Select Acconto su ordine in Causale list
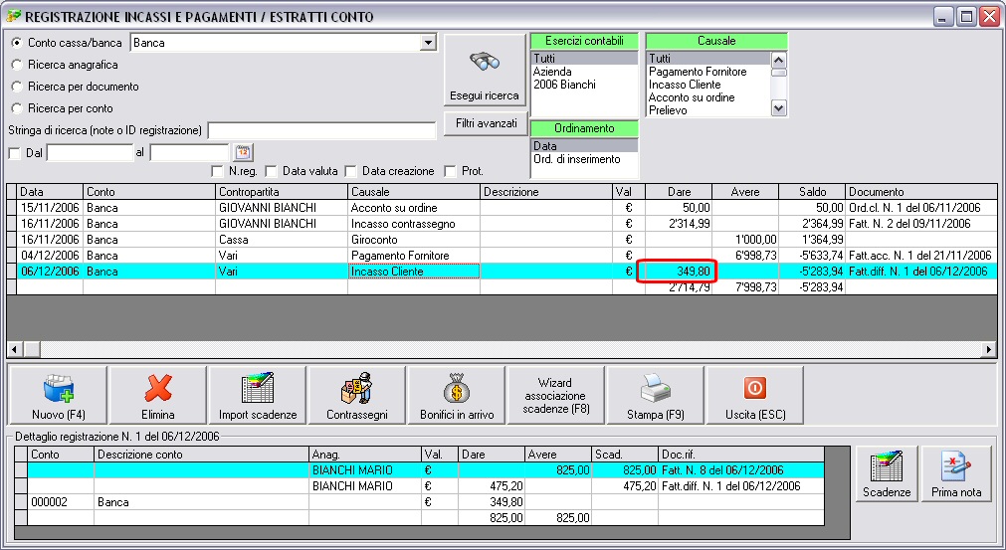1006x550 pixels. 708,97
